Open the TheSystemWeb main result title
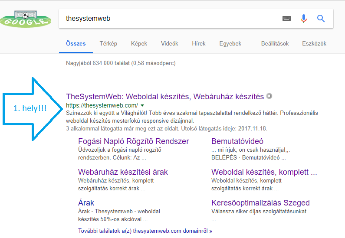 [x=165, y=96]
